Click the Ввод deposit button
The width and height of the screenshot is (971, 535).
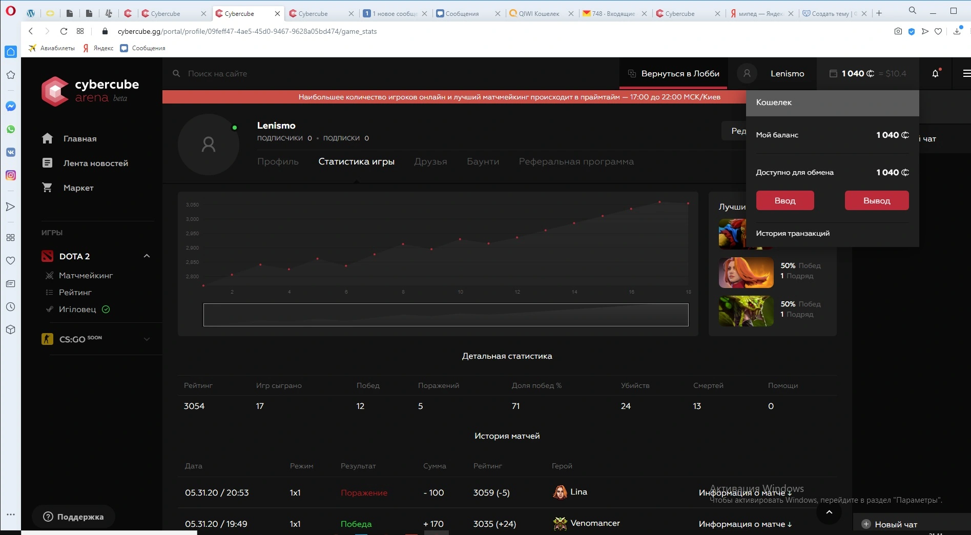(785, 200)
